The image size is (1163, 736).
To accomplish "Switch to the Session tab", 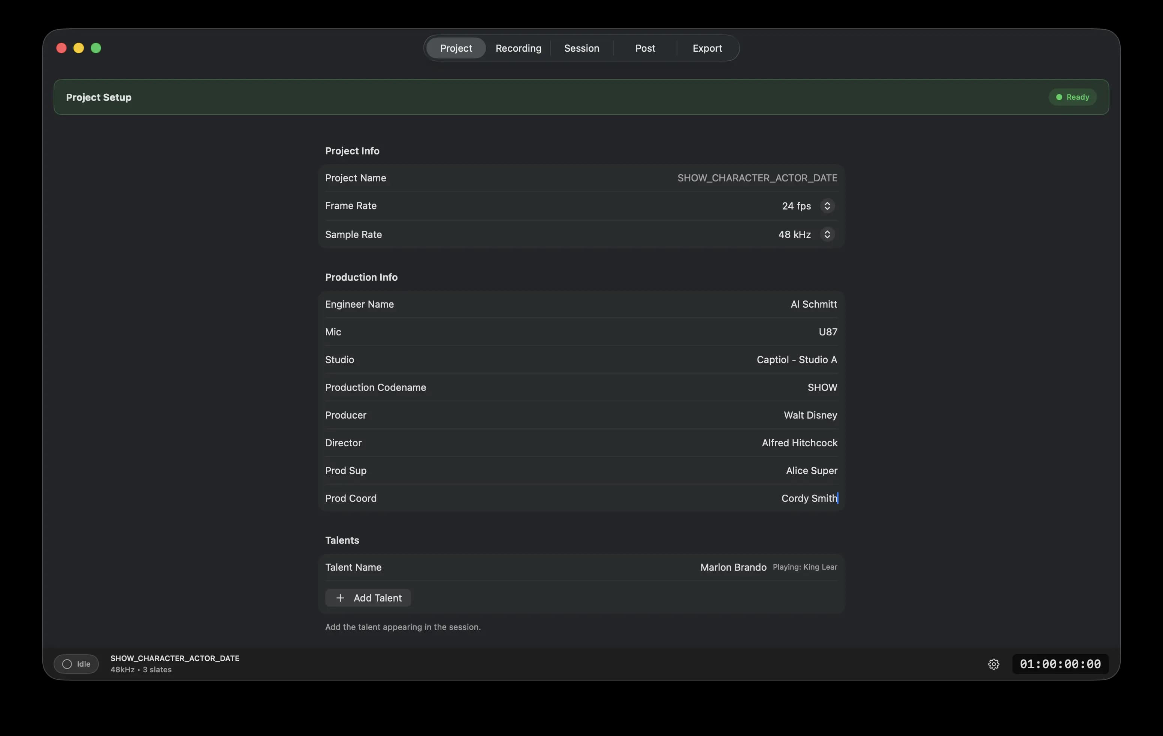I will click(581, 48).
